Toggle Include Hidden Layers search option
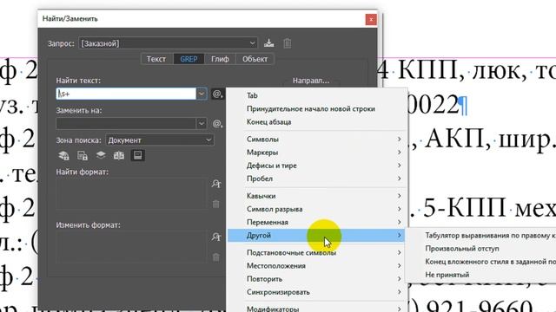Image resolution: width=556 pixels, height=312 pixels. [101, 155]
